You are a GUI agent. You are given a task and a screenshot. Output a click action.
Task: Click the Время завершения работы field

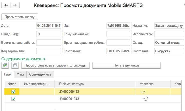click(118, 42)
